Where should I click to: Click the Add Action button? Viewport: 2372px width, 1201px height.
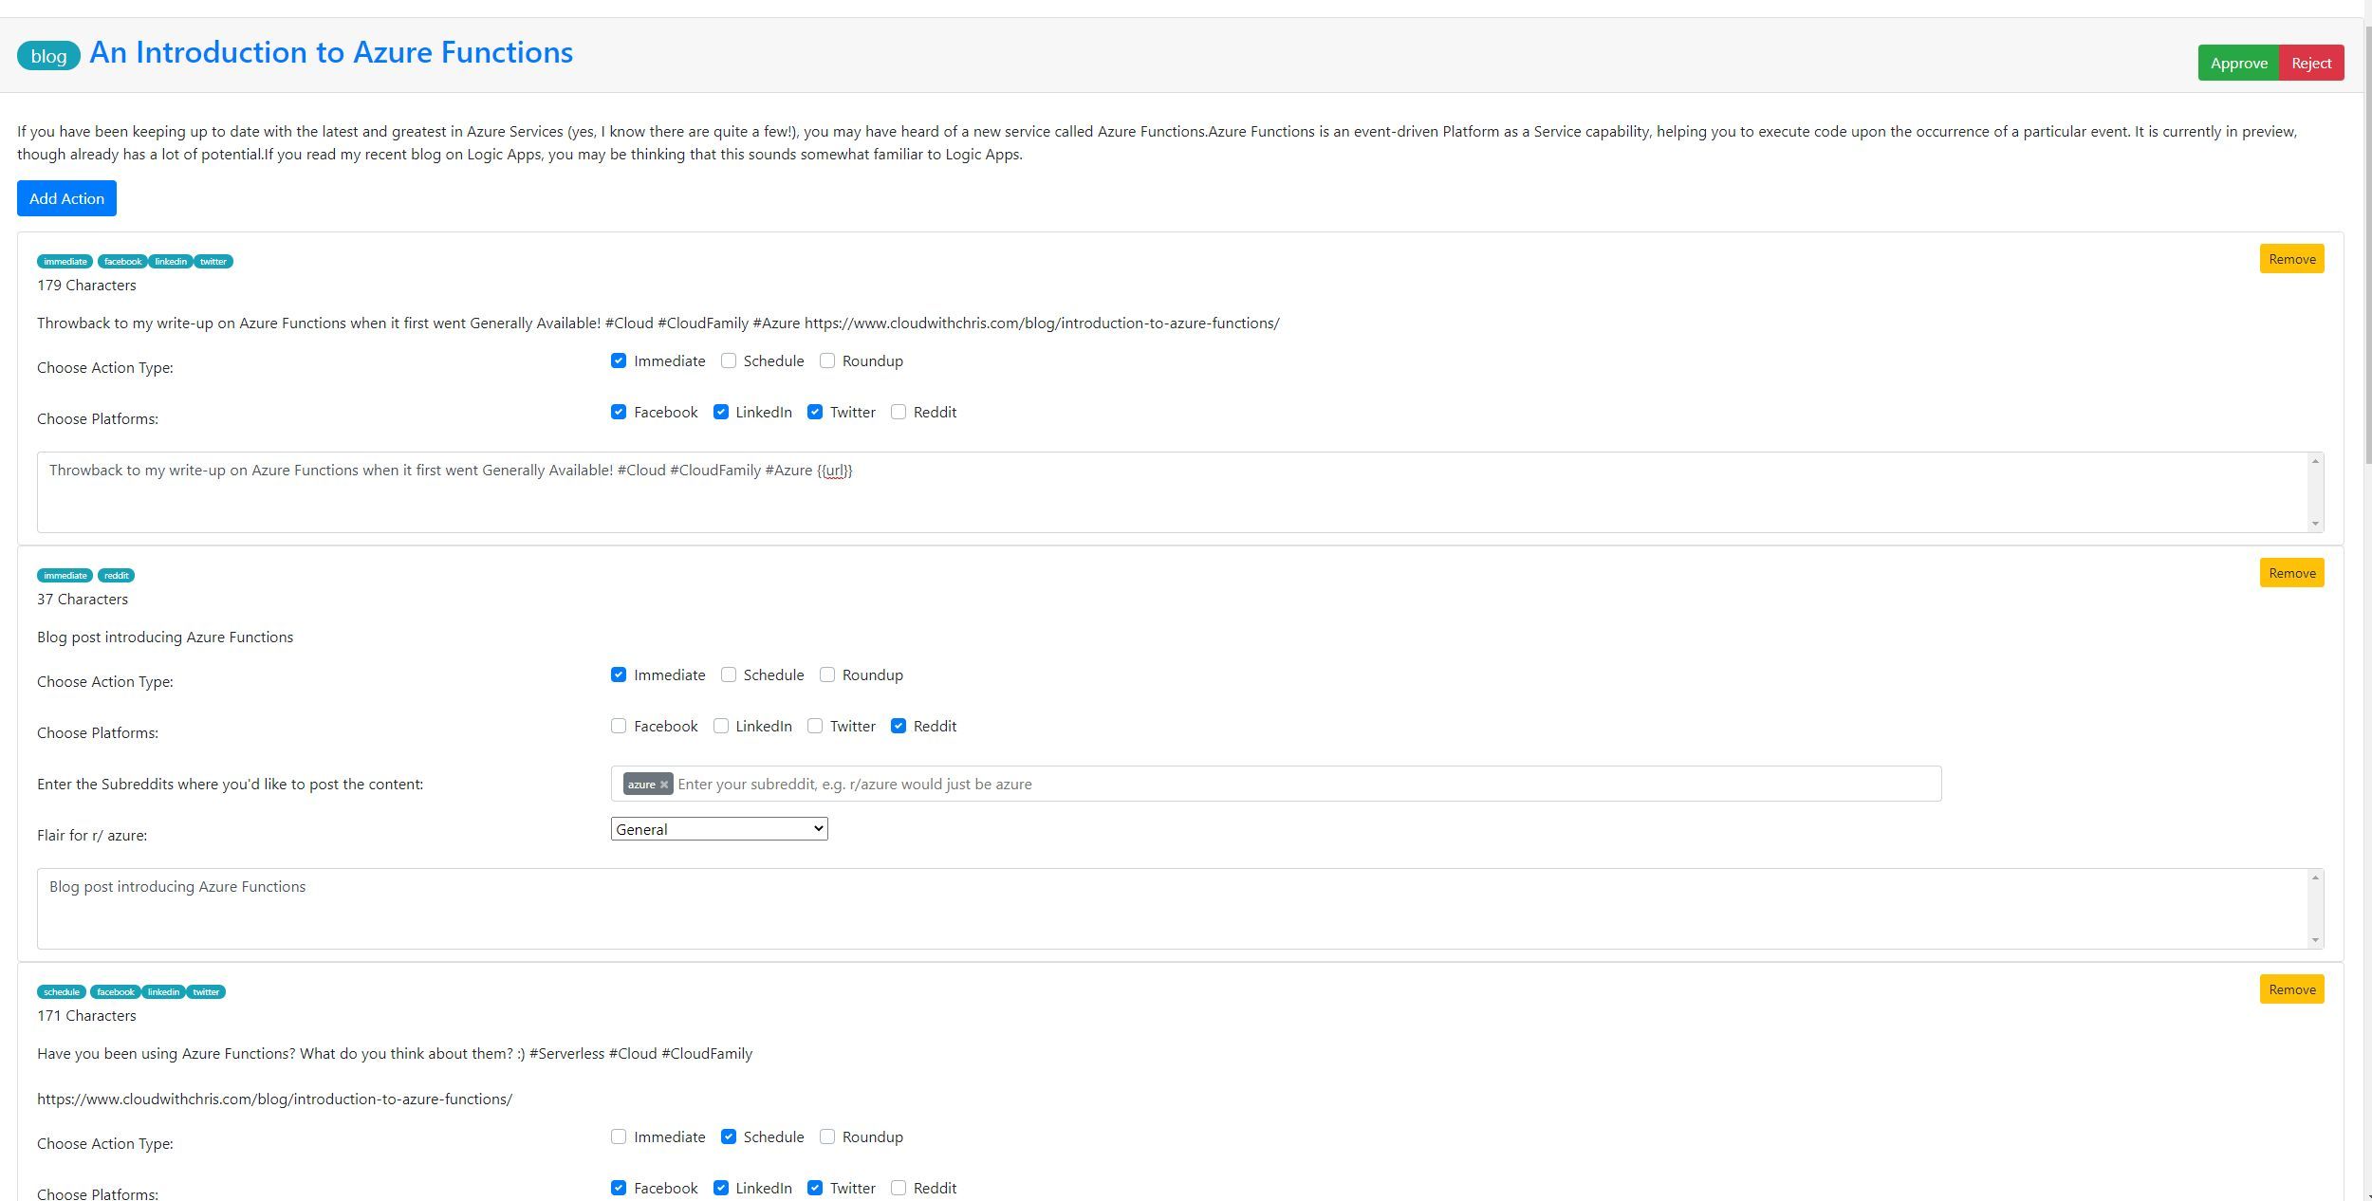point(65,197)
